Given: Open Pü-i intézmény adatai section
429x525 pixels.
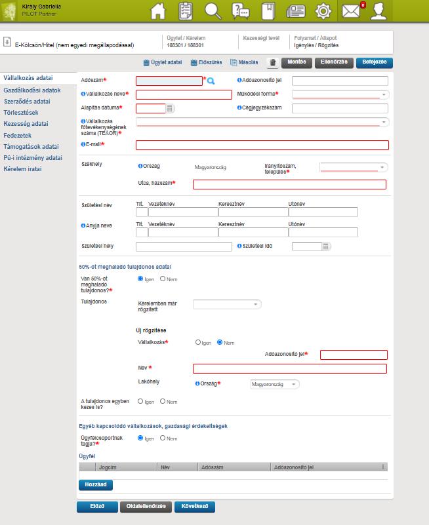Looking at the screenshot, I should (x=33, y=157).
